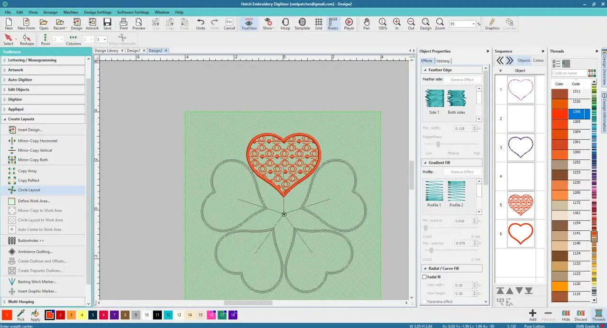Screen dimensions: 607x328
Task: Toggle the Rulers icon on
Action: coord(333,23)
